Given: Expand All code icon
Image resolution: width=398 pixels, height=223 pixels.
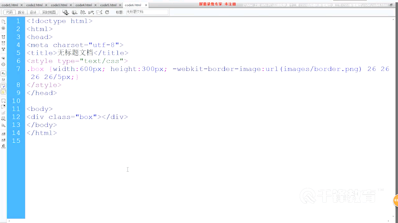Looking at the screenshot, I should pyautogui.click(x=3, y=49).
